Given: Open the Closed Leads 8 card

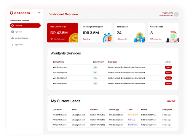Looking at the screenshot, I should click(x=163, y=33).
